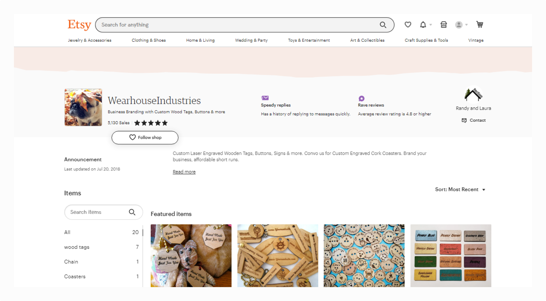Open Shop Manager icon
This screenshot has width=546, height=301.
click(x=444, y=25)
